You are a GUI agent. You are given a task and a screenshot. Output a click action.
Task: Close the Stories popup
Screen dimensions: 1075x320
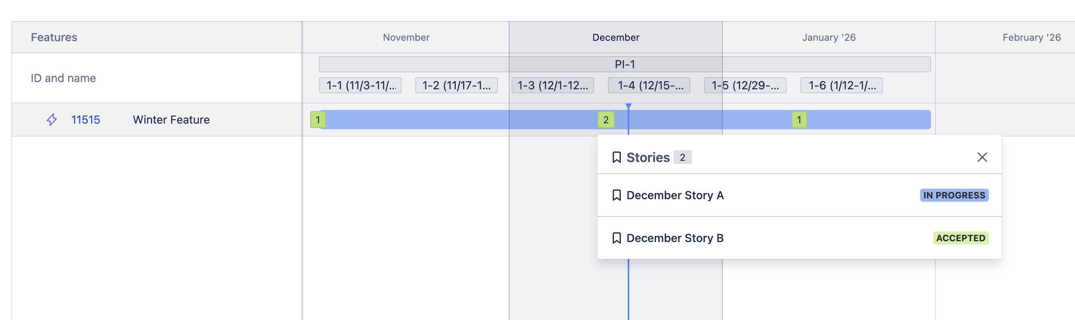point(982,157)
